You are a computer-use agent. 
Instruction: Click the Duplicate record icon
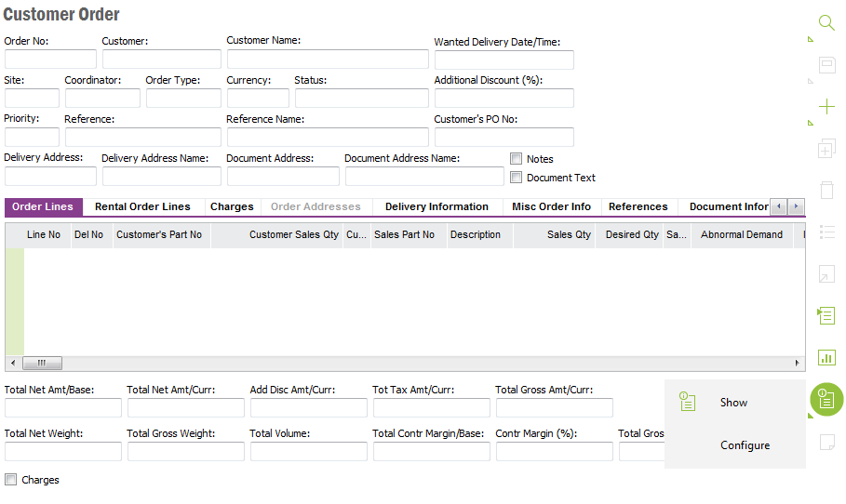coord(826,149)
